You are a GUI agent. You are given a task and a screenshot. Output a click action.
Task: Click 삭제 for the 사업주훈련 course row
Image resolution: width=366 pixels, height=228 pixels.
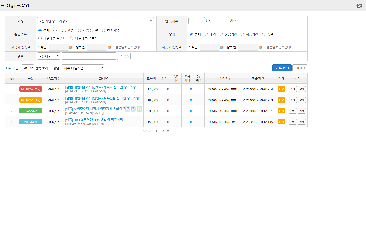(302, 111)
